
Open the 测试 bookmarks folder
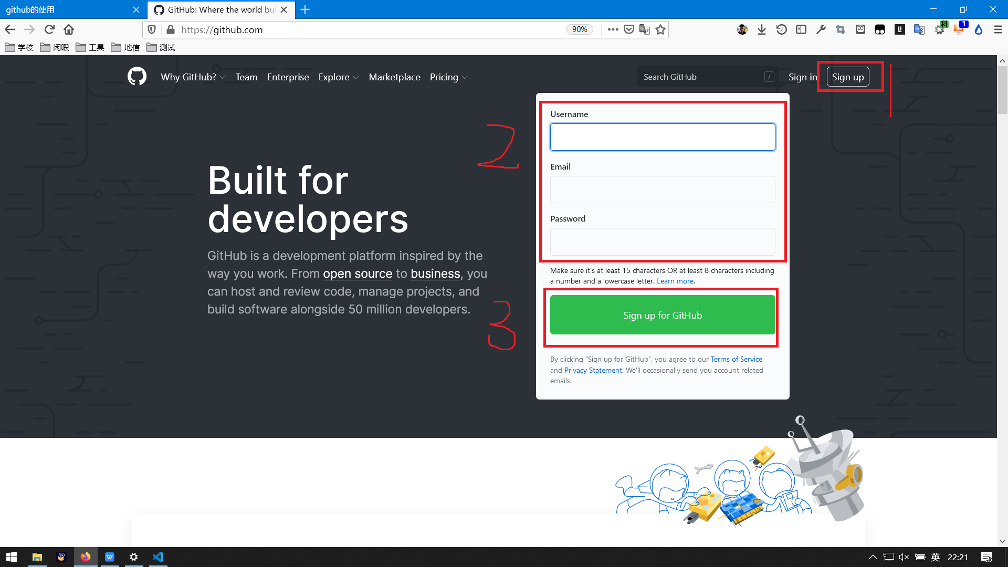pyautogui.click(x=161, y=47)
